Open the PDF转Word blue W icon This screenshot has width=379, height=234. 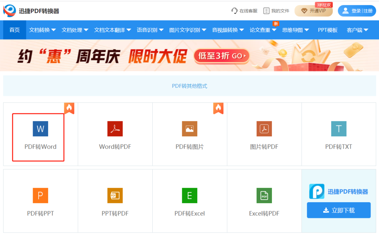tap(40, 129)
